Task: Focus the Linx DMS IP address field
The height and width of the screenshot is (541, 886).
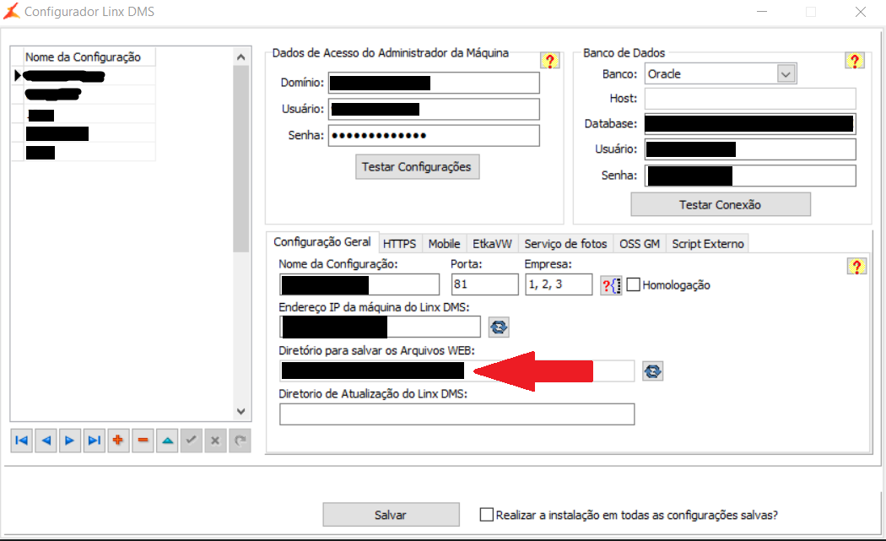Action: pos(380,327)
